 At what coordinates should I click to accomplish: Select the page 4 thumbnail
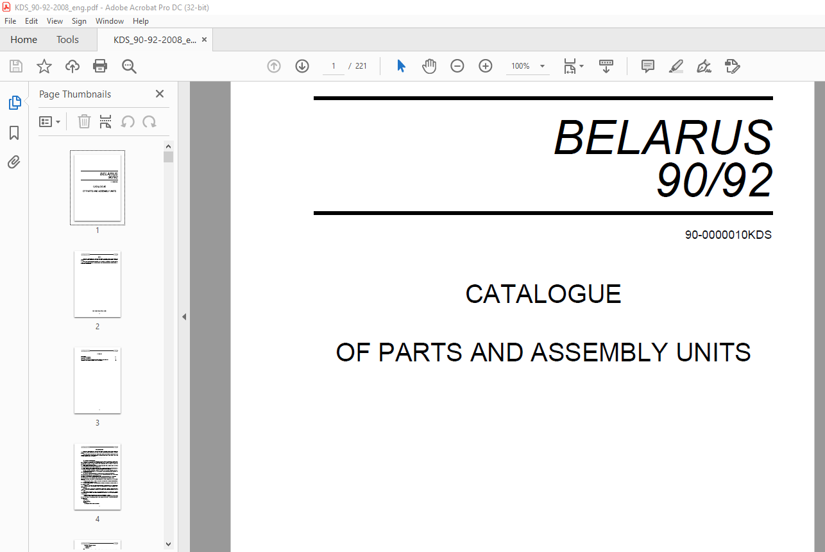[98, 476]
